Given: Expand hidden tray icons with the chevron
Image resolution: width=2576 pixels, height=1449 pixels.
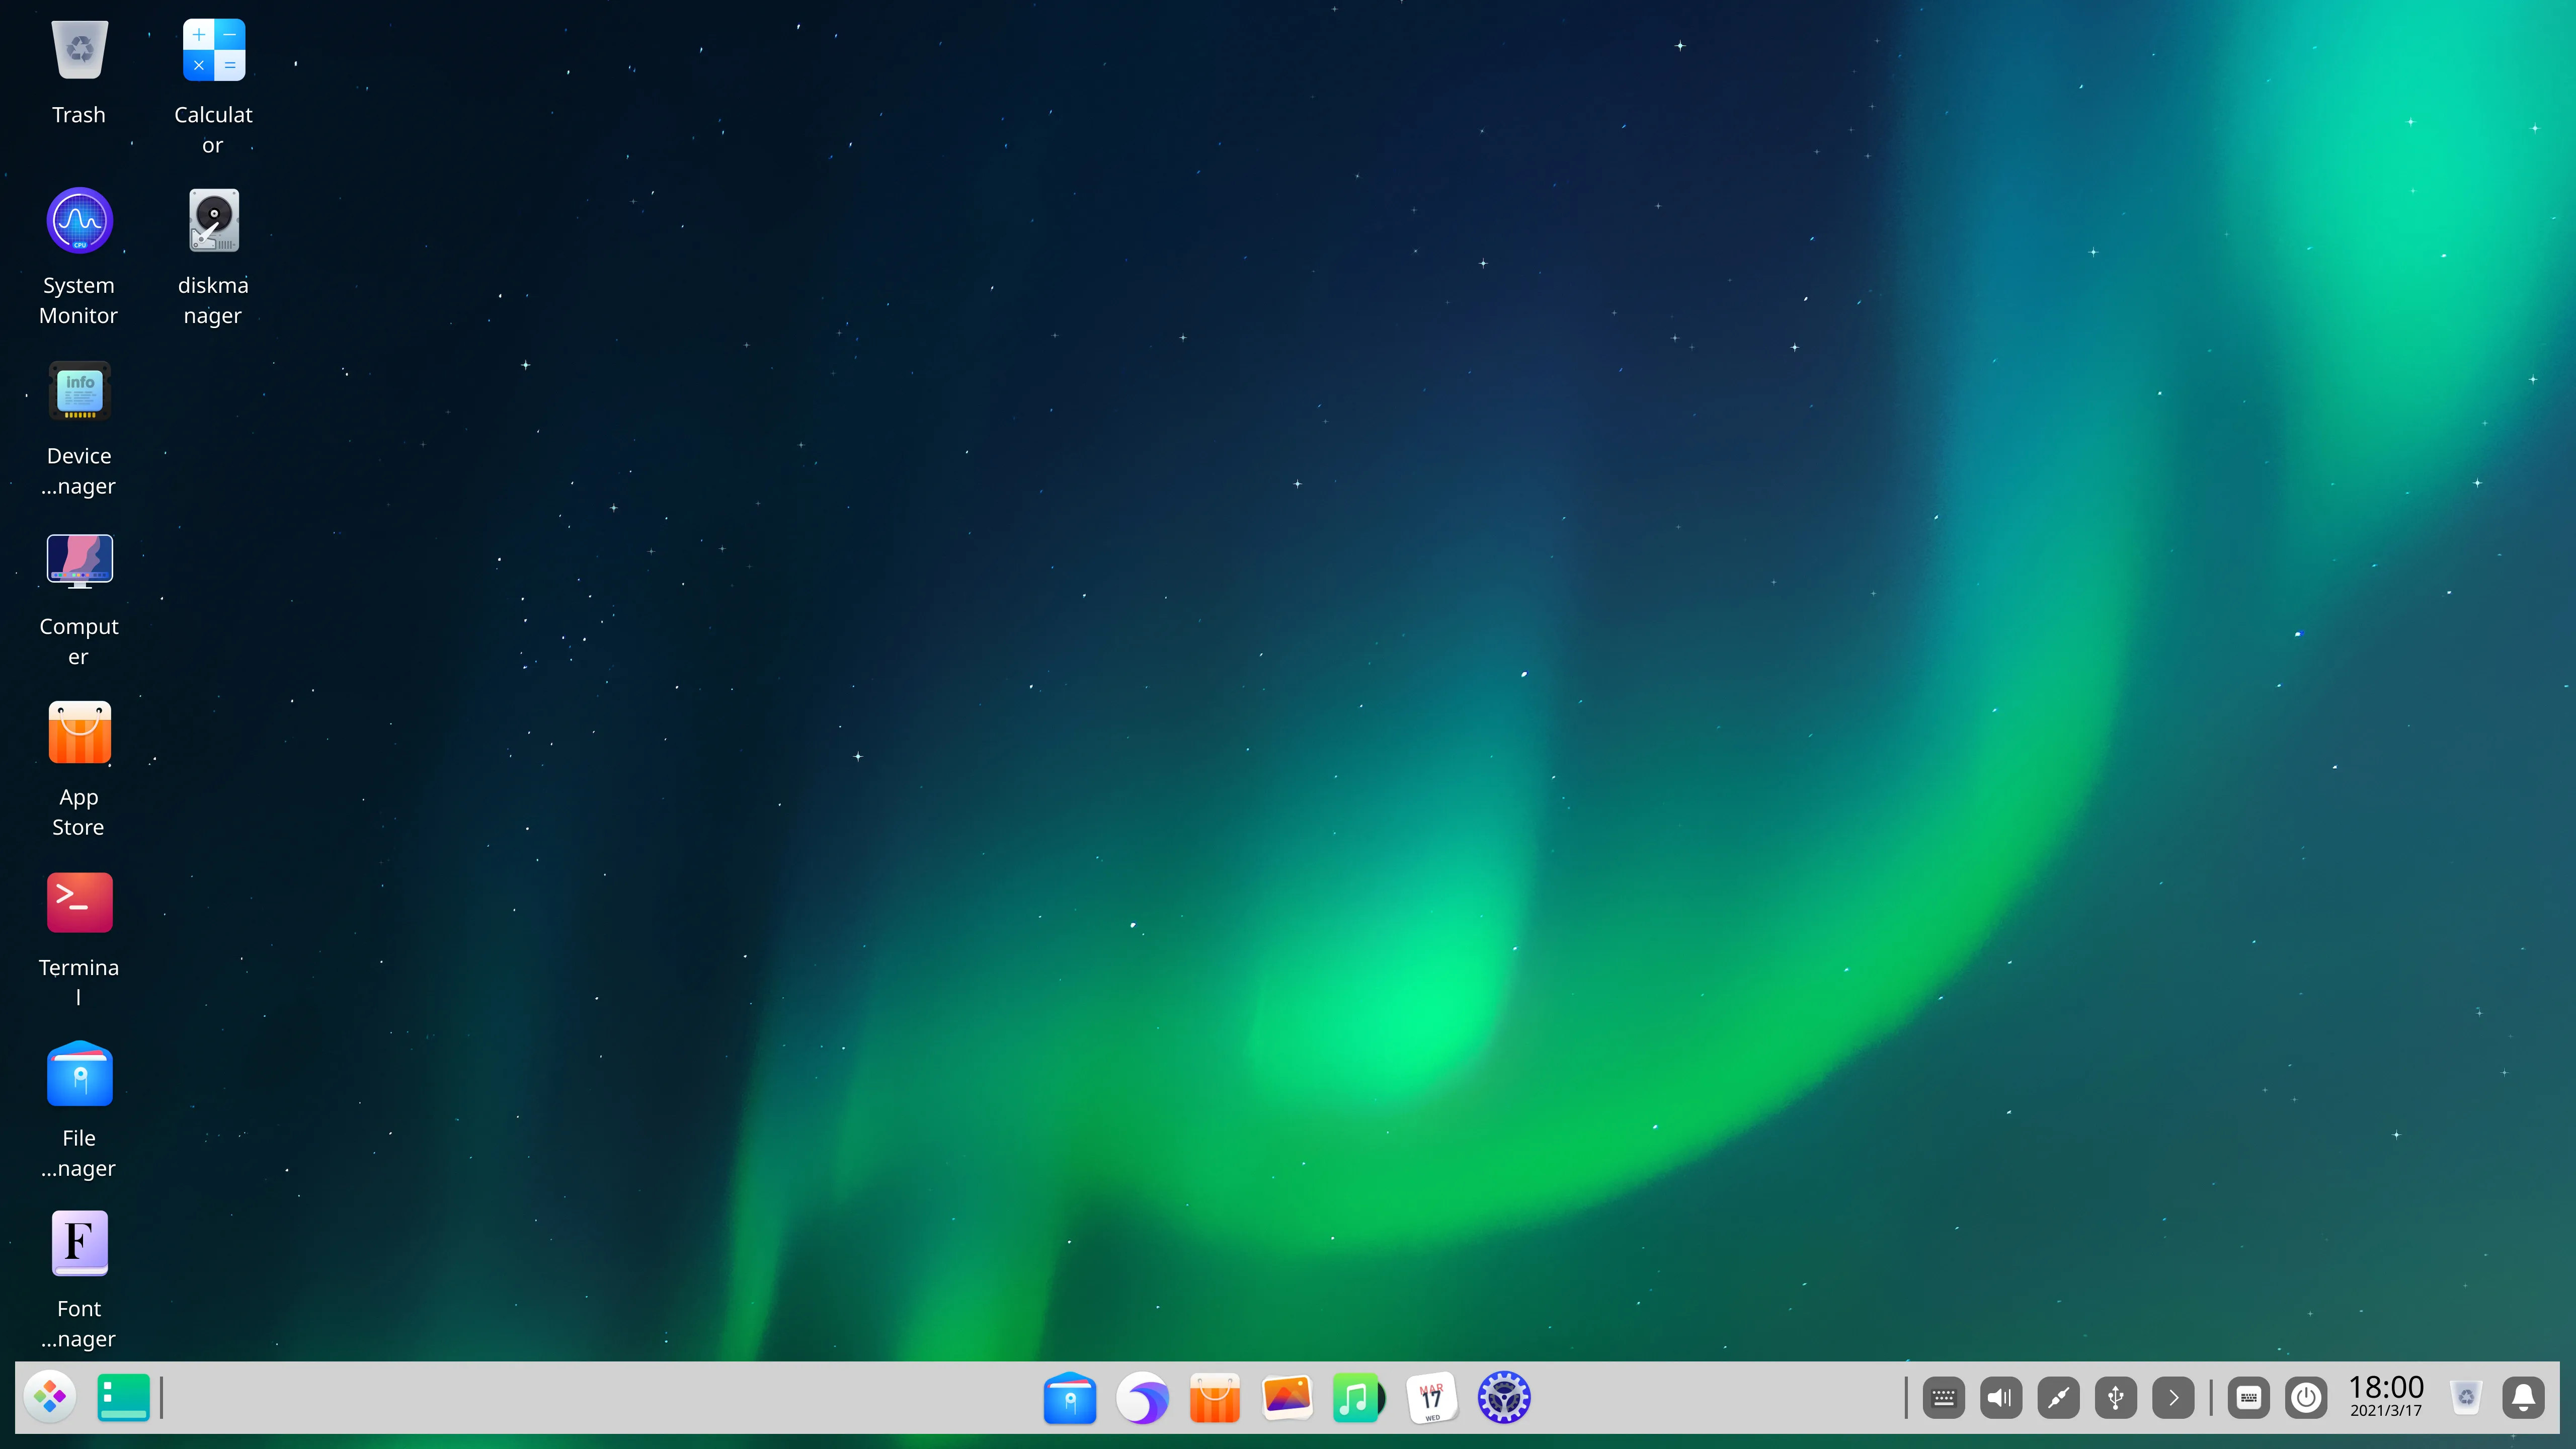Looking at the screenshot, I should click(x=2172, y=1397).
